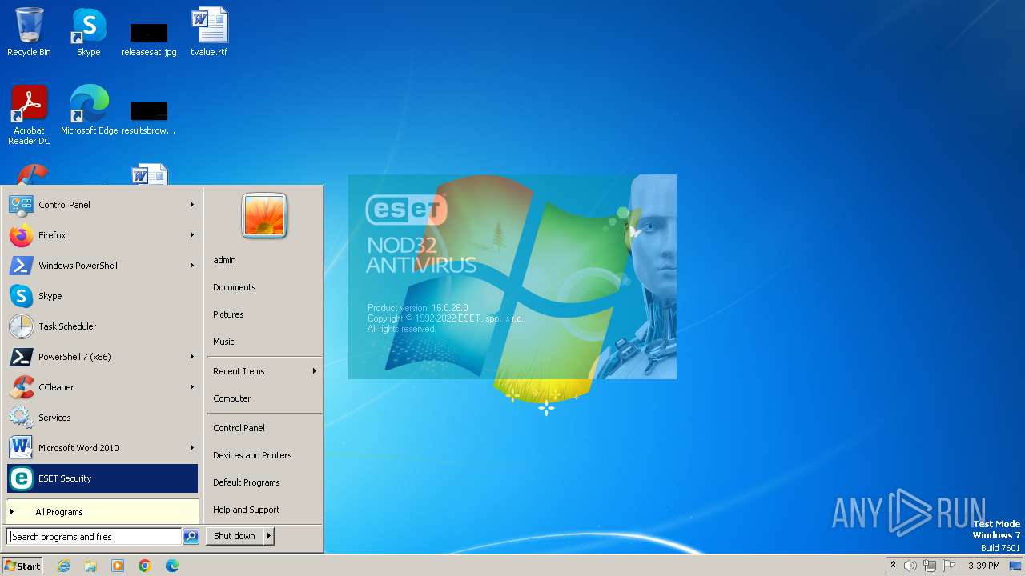Open Pictures from Start menu
The width and height of the screenshot is (1025, 576).
[264, 314]
